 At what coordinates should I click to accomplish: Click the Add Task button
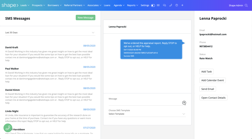(207, 72)
